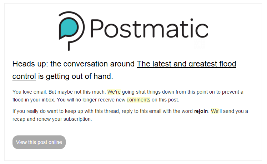
Task: Click "the conversation around" heading text
Action: point(92,64)
